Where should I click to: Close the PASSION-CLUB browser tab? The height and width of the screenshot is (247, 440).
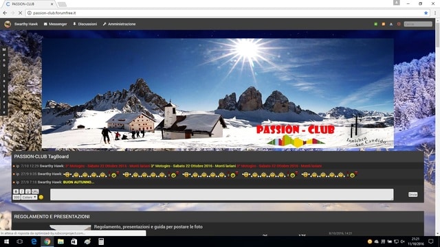click(52, 4)
